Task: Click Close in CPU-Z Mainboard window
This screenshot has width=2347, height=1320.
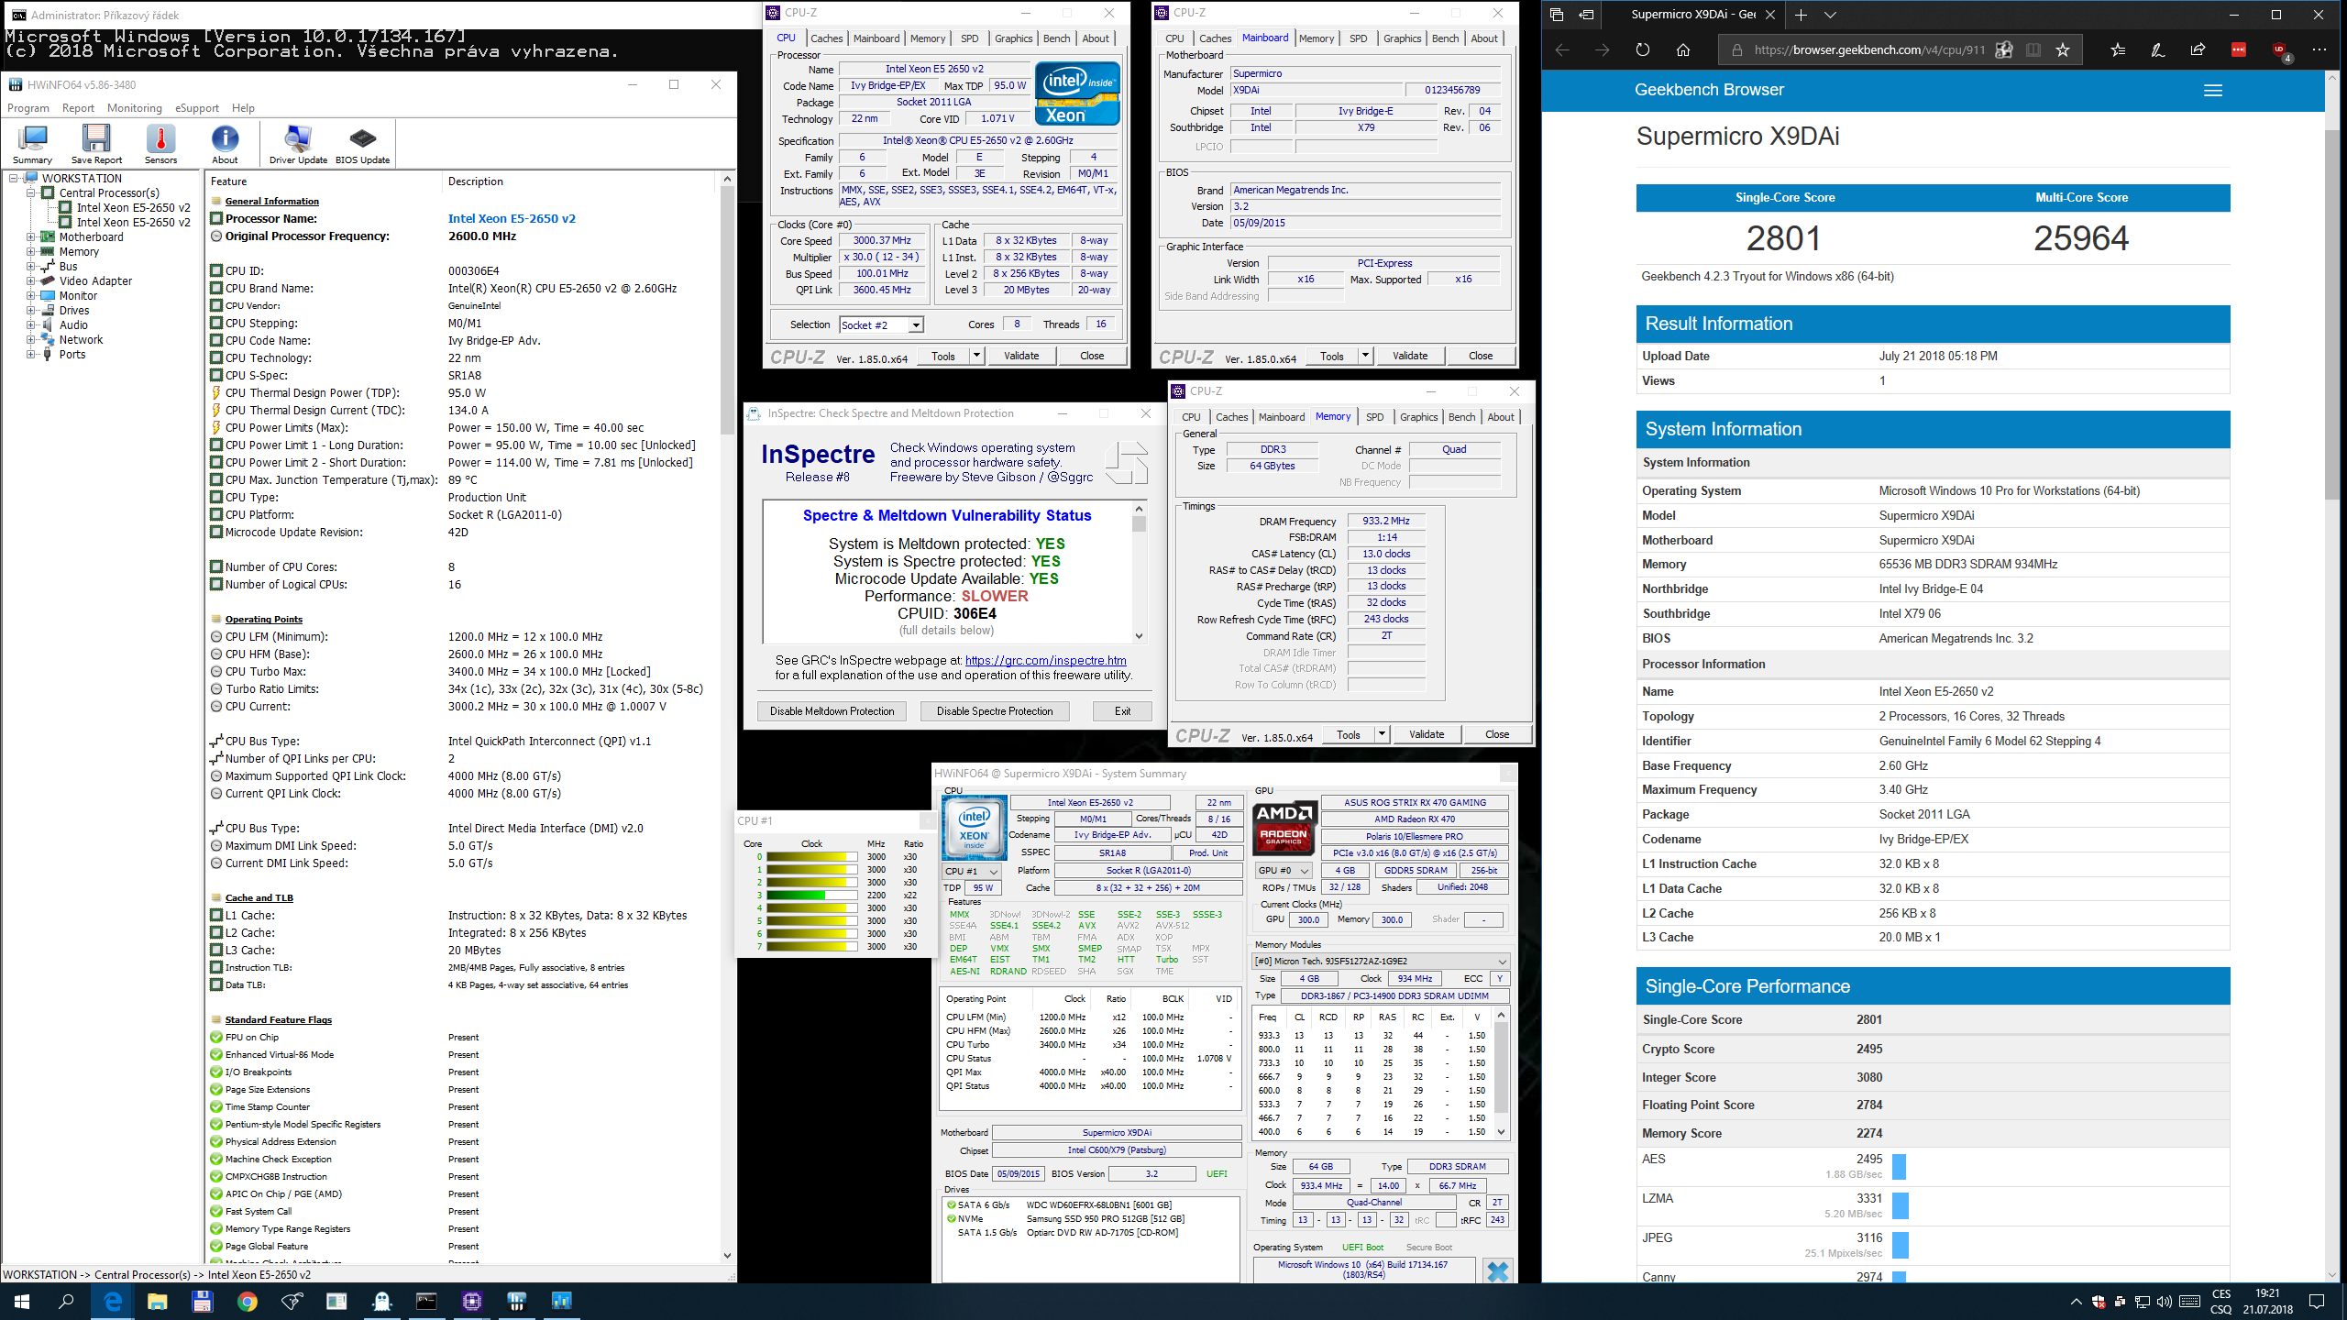Action: [x=1480, y=356]
